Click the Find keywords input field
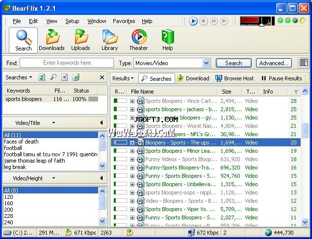312x239 pixels. [67, 63]
